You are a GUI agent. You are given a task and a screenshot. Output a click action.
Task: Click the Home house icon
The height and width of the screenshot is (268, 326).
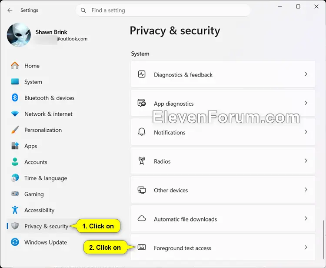(x=15, y=66)
